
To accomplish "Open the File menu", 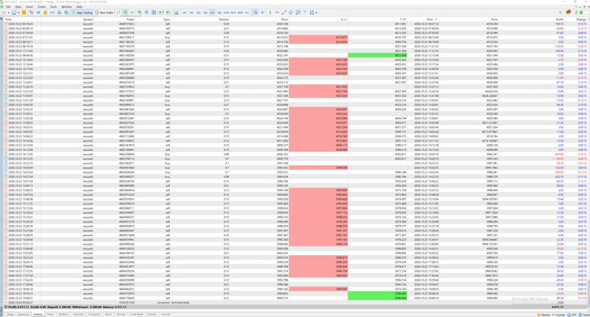I will pos(8,7).
